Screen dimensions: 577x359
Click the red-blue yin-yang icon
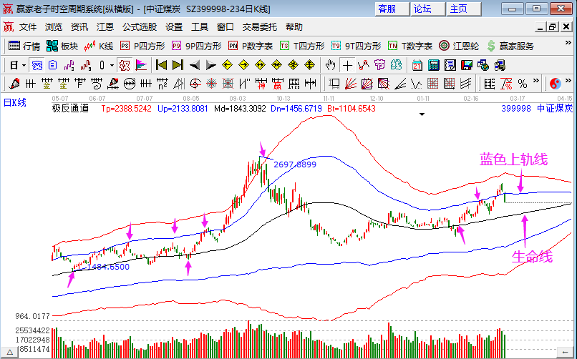point(556,84)
